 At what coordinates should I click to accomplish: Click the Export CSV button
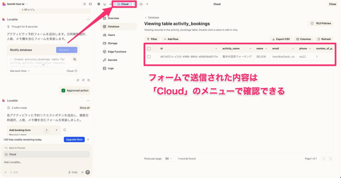tap(281, 39)
